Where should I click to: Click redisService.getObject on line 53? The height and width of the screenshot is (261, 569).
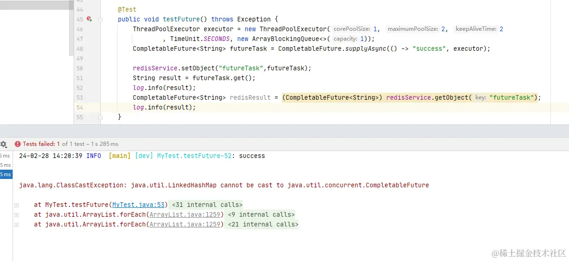click(x=427, y=97)
